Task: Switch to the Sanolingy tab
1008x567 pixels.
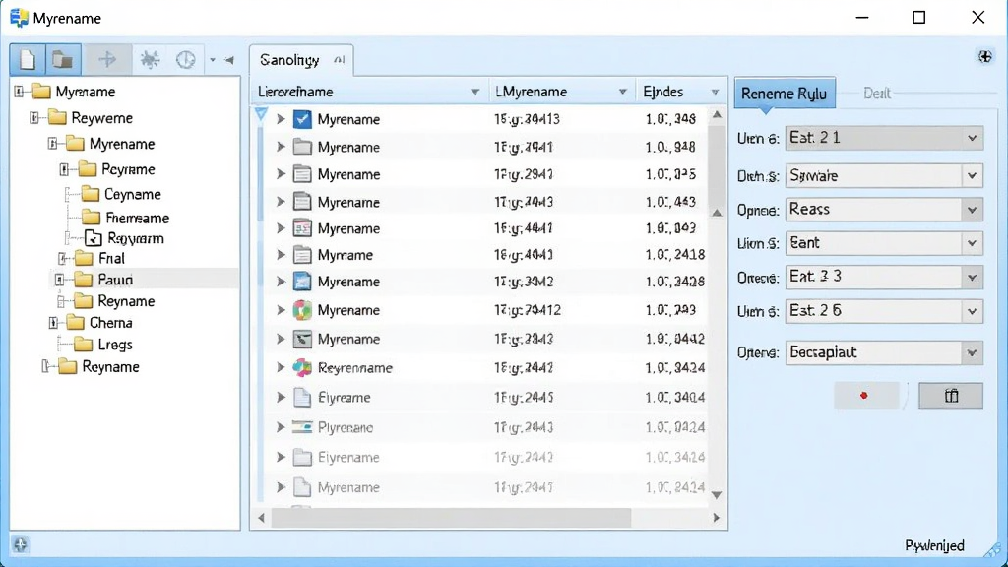Action: [x=301, y=60]
